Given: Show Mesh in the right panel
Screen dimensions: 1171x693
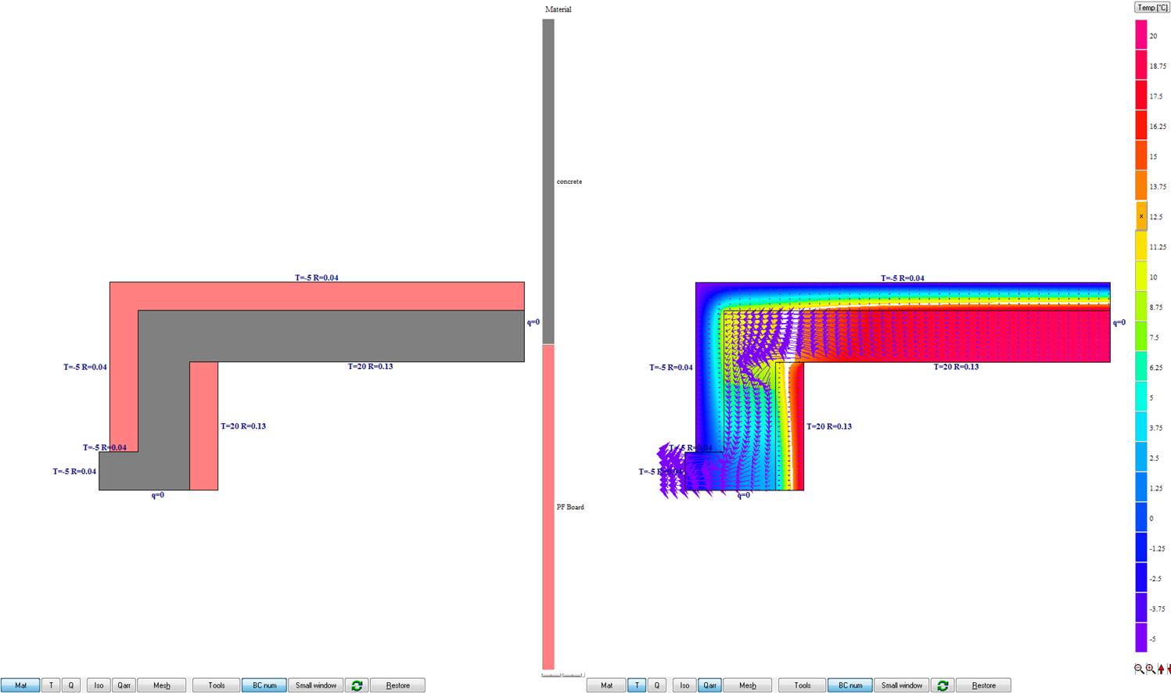Looking at the screenshot, I should [x=748, y=685].
